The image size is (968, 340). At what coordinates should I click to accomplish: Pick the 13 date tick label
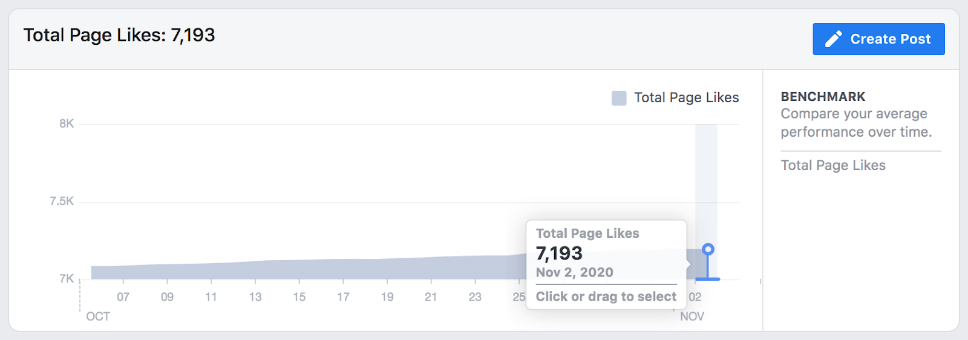(255, 297)
